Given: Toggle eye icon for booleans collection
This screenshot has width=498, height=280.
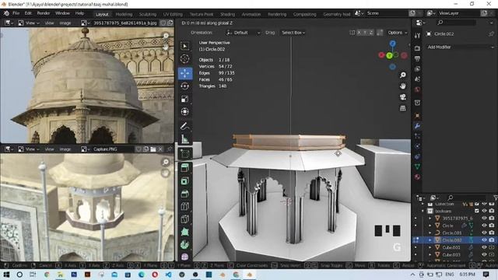Looking at the screenshot, I should (x=484, y=211).
